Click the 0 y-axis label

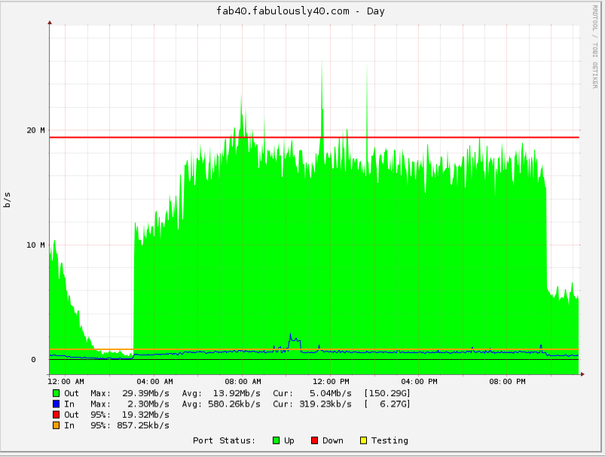33,360
